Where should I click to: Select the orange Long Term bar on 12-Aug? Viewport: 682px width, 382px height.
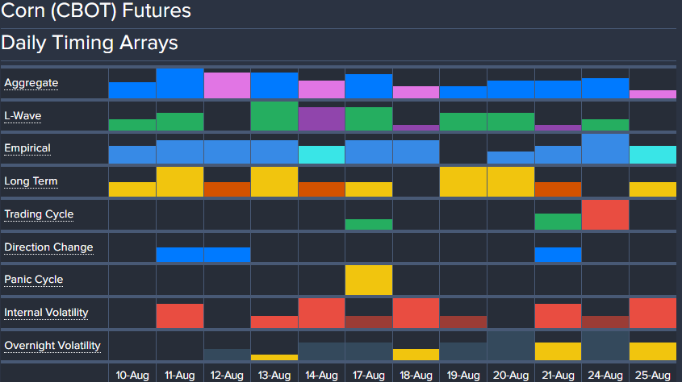(227, 189)
